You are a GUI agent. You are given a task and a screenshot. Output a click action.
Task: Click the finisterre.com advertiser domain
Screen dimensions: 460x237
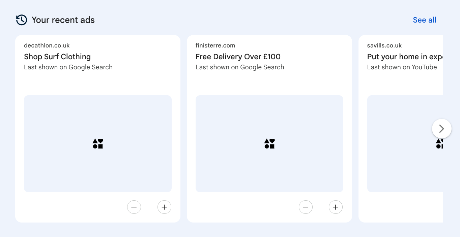coord(215,45)
